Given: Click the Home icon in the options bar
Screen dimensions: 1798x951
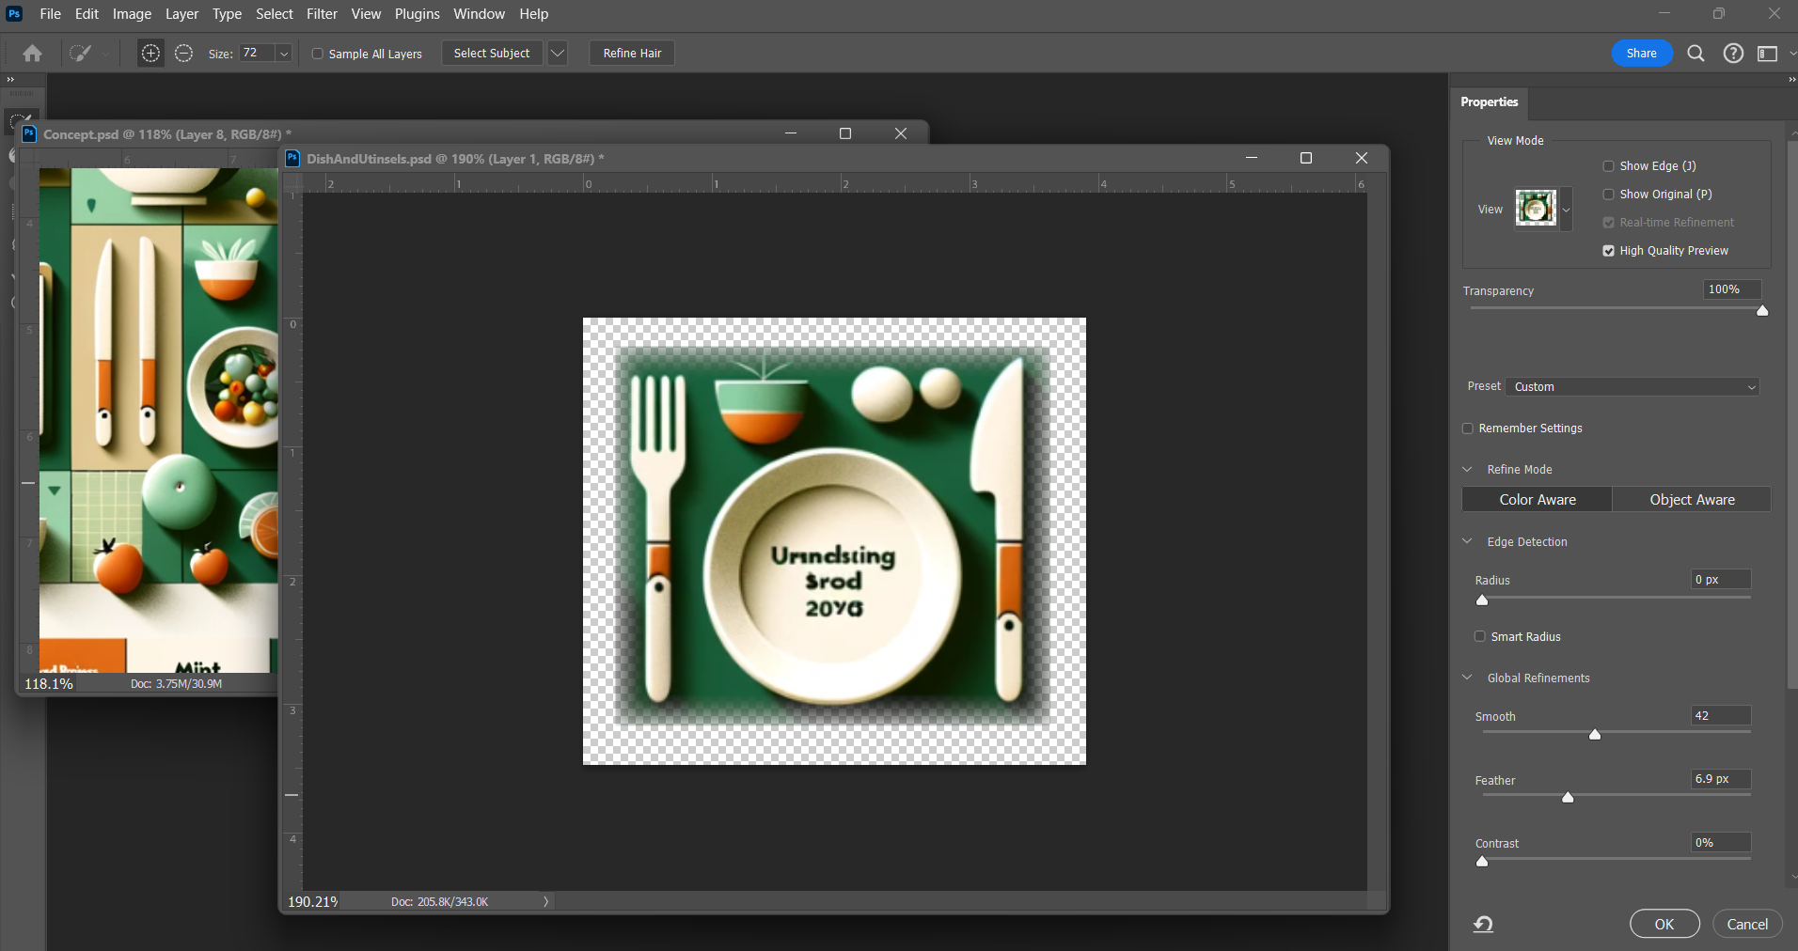Looking at the screenshot, I should (31, 53).
